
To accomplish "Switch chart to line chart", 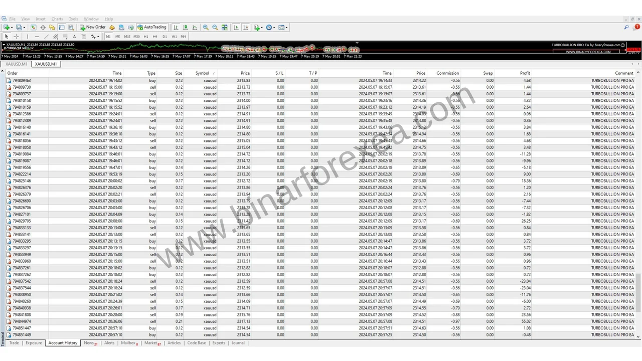I will tap(195, 28).
